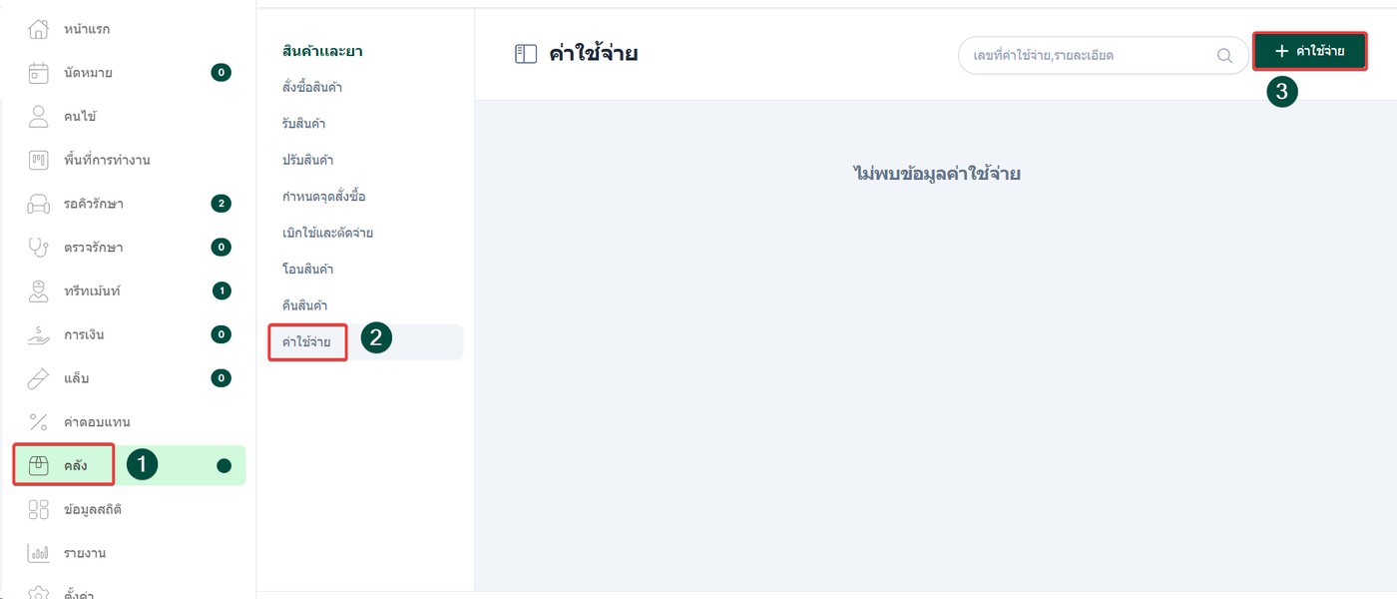Open the calendar icon for นัดหมาย

(39, 73)
